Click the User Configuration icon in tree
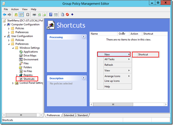The height and width of the screenshot is (125, 173). click(9, 36)
